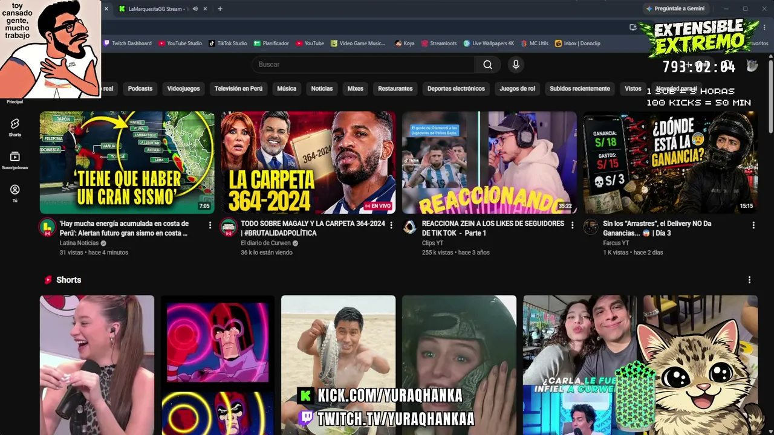
Task: Select the Subidos recientemente chip
Action: [580, 88]
